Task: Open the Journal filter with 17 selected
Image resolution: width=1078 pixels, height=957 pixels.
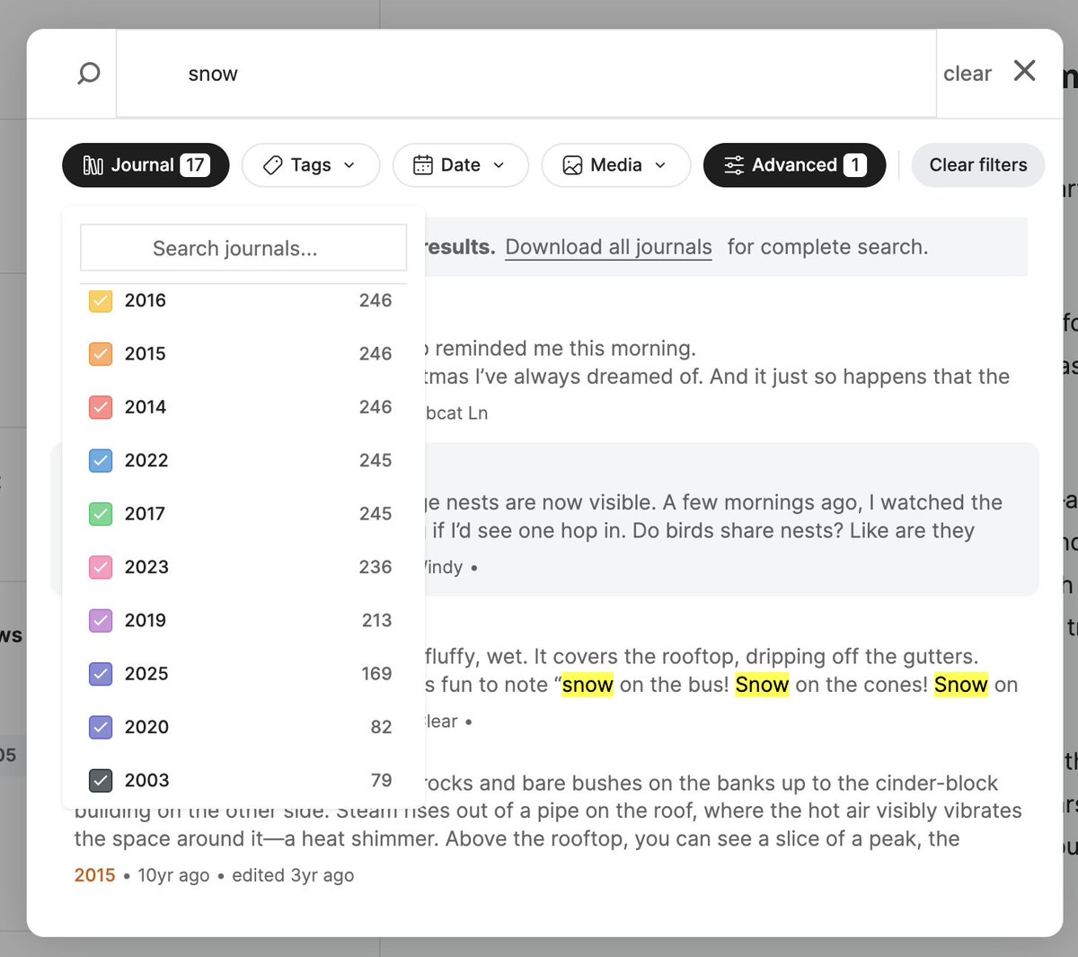Action: point(146,165)
